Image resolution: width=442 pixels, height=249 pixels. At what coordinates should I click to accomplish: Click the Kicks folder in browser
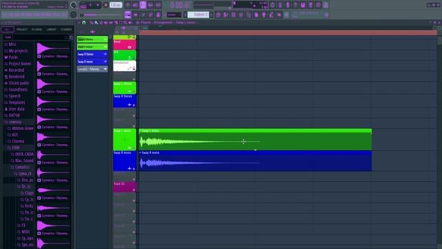tap(27, 206)
